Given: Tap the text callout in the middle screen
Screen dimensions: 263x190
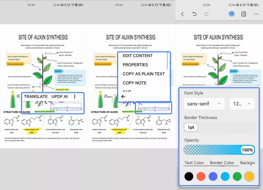Looking at the screenshot, I should tap(155, 109).
